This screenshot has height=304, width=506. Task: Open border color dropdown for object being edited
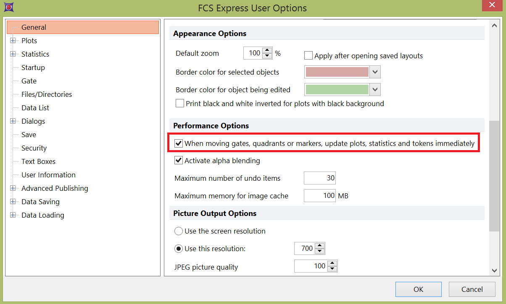coord(376,90)
